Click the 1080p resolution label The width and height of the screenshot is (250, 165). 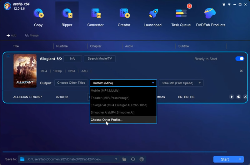coord(57,71)
